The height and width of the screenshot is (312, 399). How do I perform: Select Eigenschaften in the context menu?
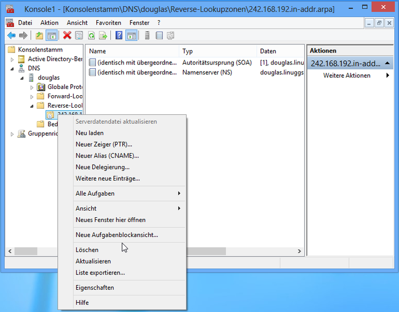pyautogui.click(x=94, y=288)
